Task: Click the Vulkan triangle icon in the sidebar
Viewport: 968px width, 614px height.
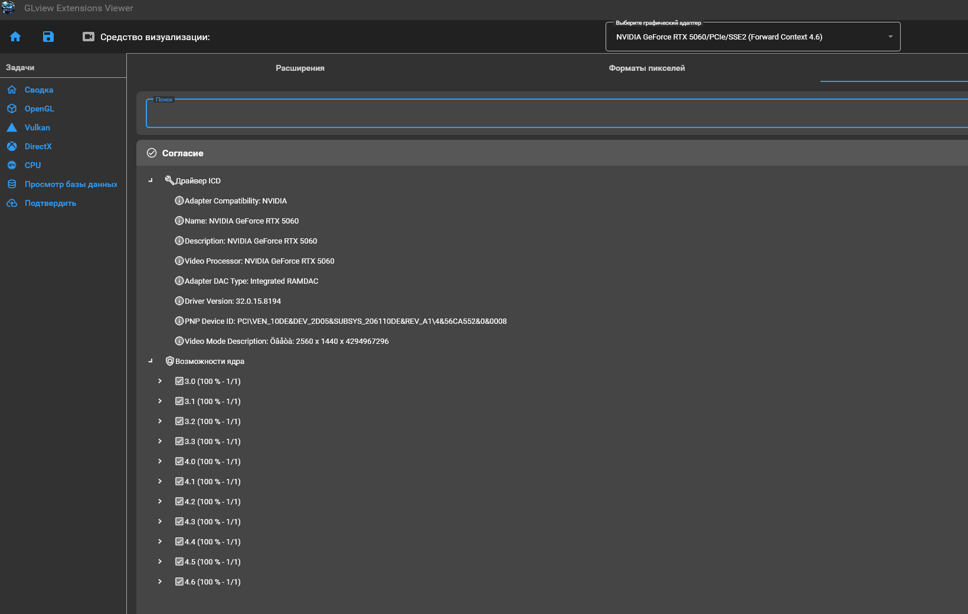Action: pos(12,127)
